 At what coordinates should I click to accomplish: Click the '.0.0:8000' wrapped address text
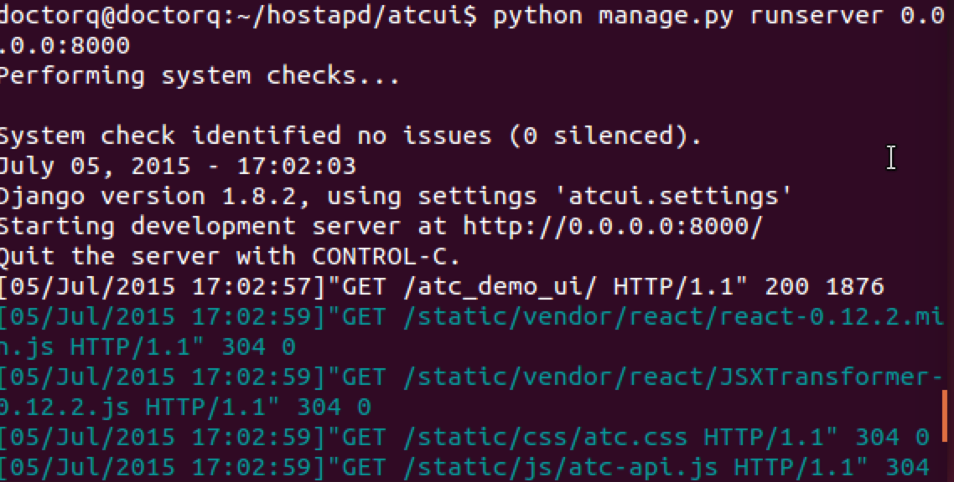(x=65, y=46)
